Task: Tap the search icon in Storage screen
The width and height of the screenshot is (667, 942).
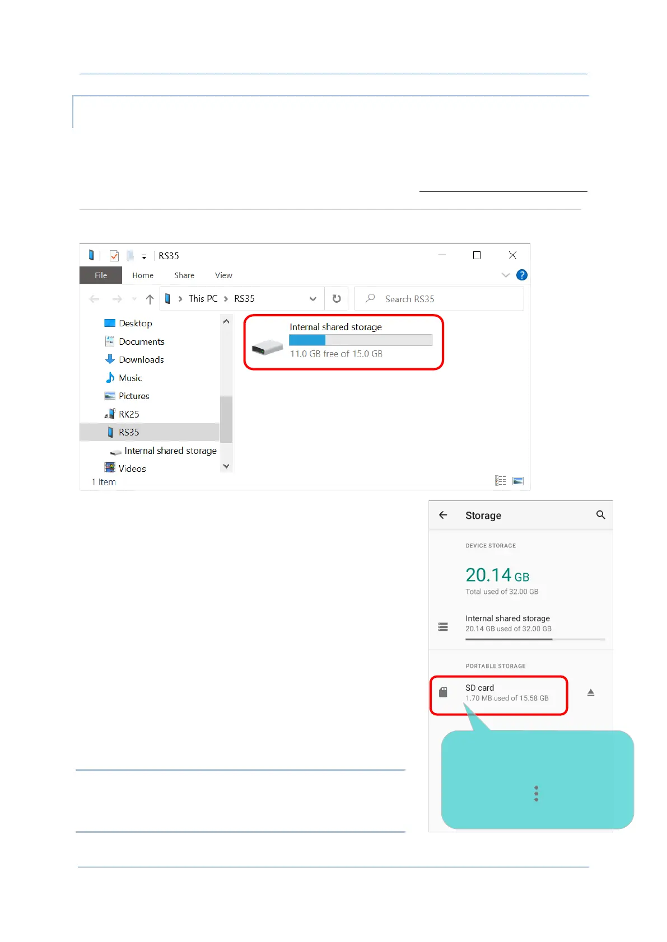Action: [x=600, y=515]
